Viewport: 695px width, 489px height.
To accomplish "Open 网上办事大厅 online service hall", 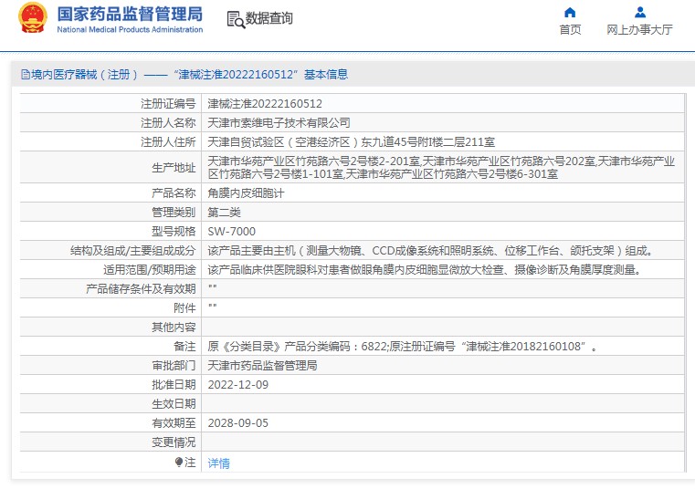I will pyautogui.click(x=639, y=30).
